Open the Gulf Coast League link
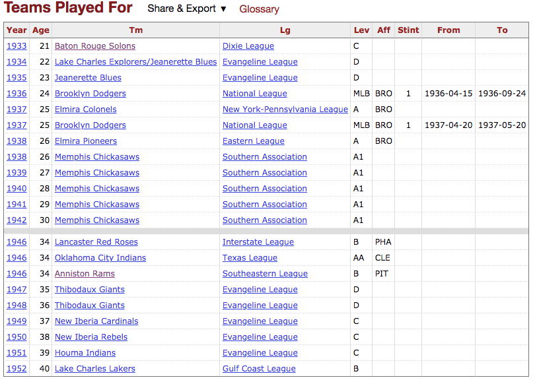This screenshot has height=386, width=537. (259, 369)
